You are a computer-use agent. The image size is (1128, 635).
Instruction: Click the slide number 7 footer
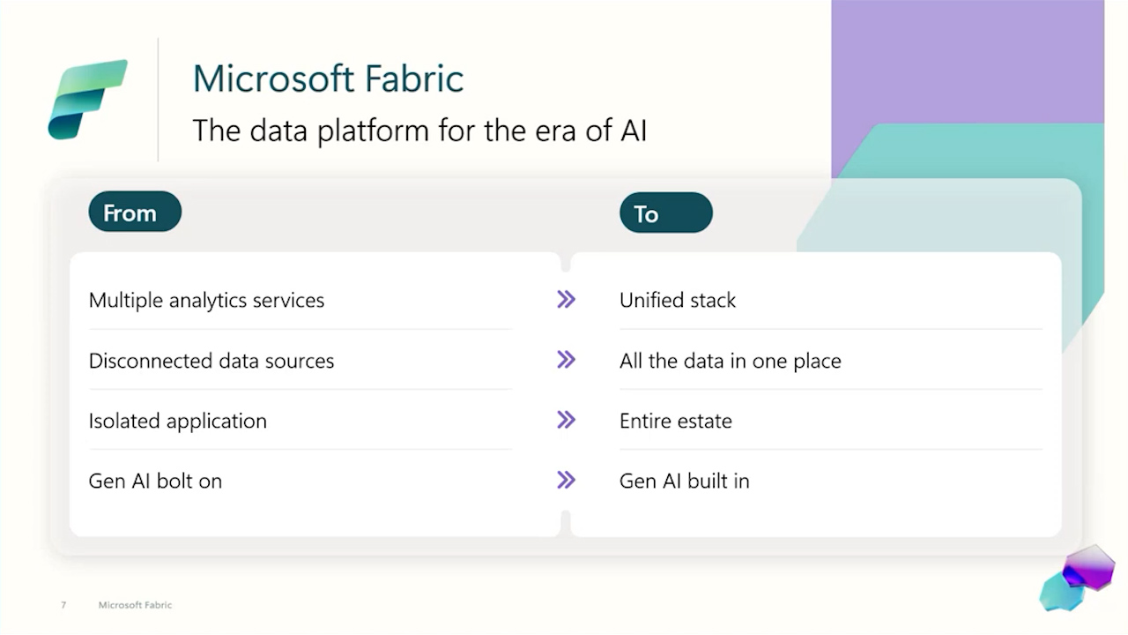tap(63, 605)
